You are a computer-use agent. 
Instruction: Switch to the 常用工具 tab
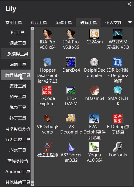tap(14, 22)
